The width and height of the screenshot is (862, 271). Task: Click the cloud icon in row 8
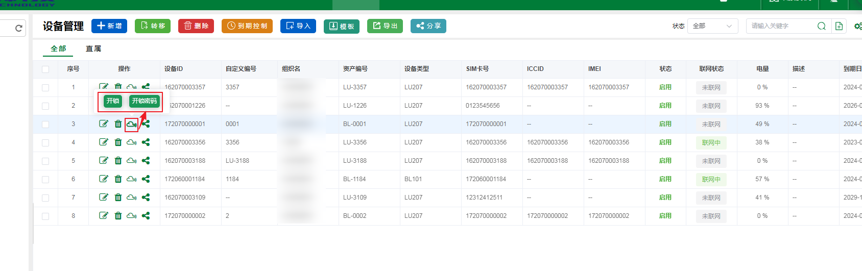tap(131, 215)
